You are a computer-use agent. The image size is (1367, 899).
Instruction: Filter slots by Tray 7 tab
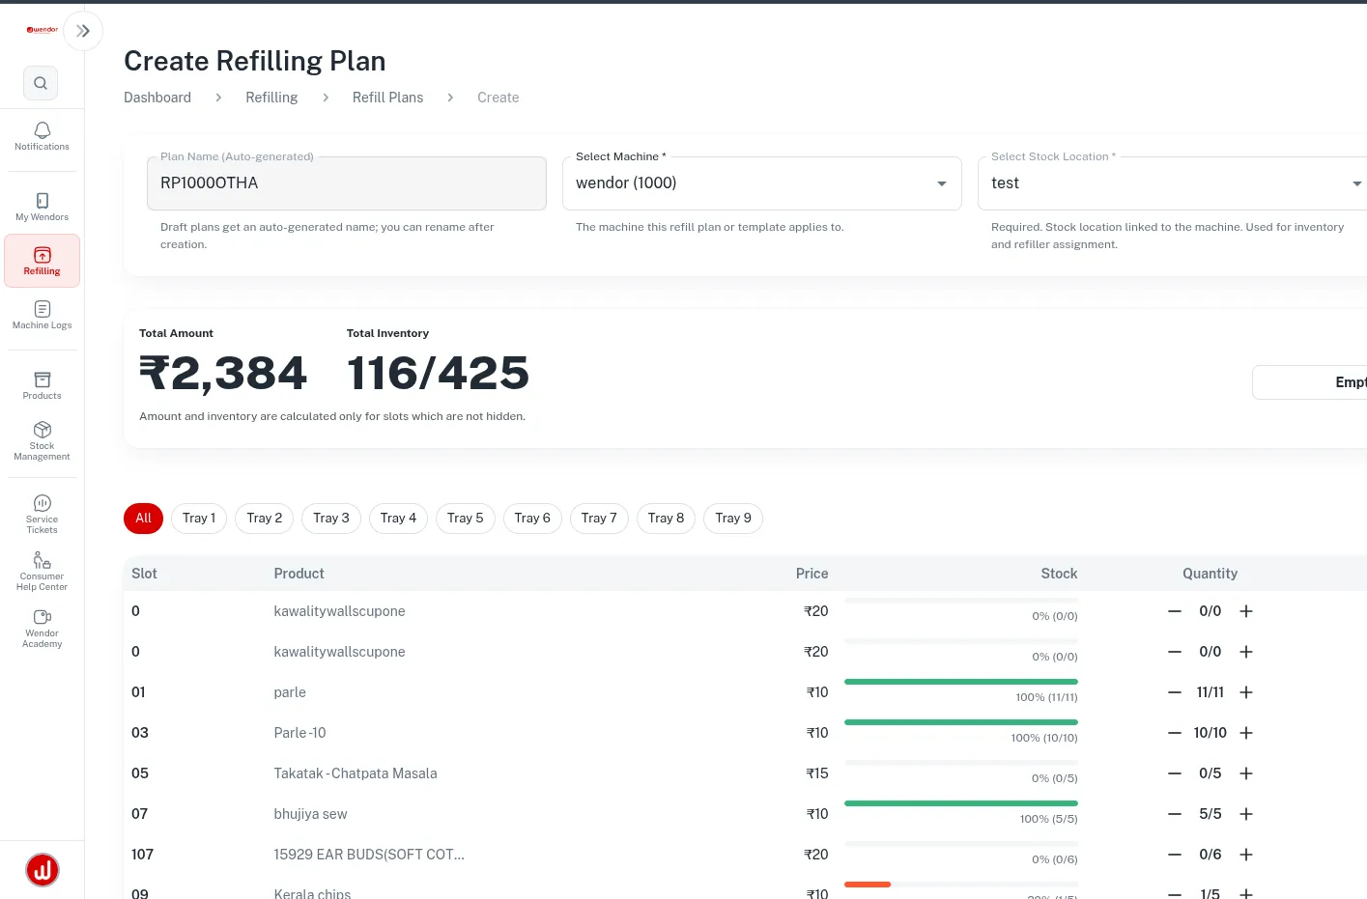click(599, 519)
